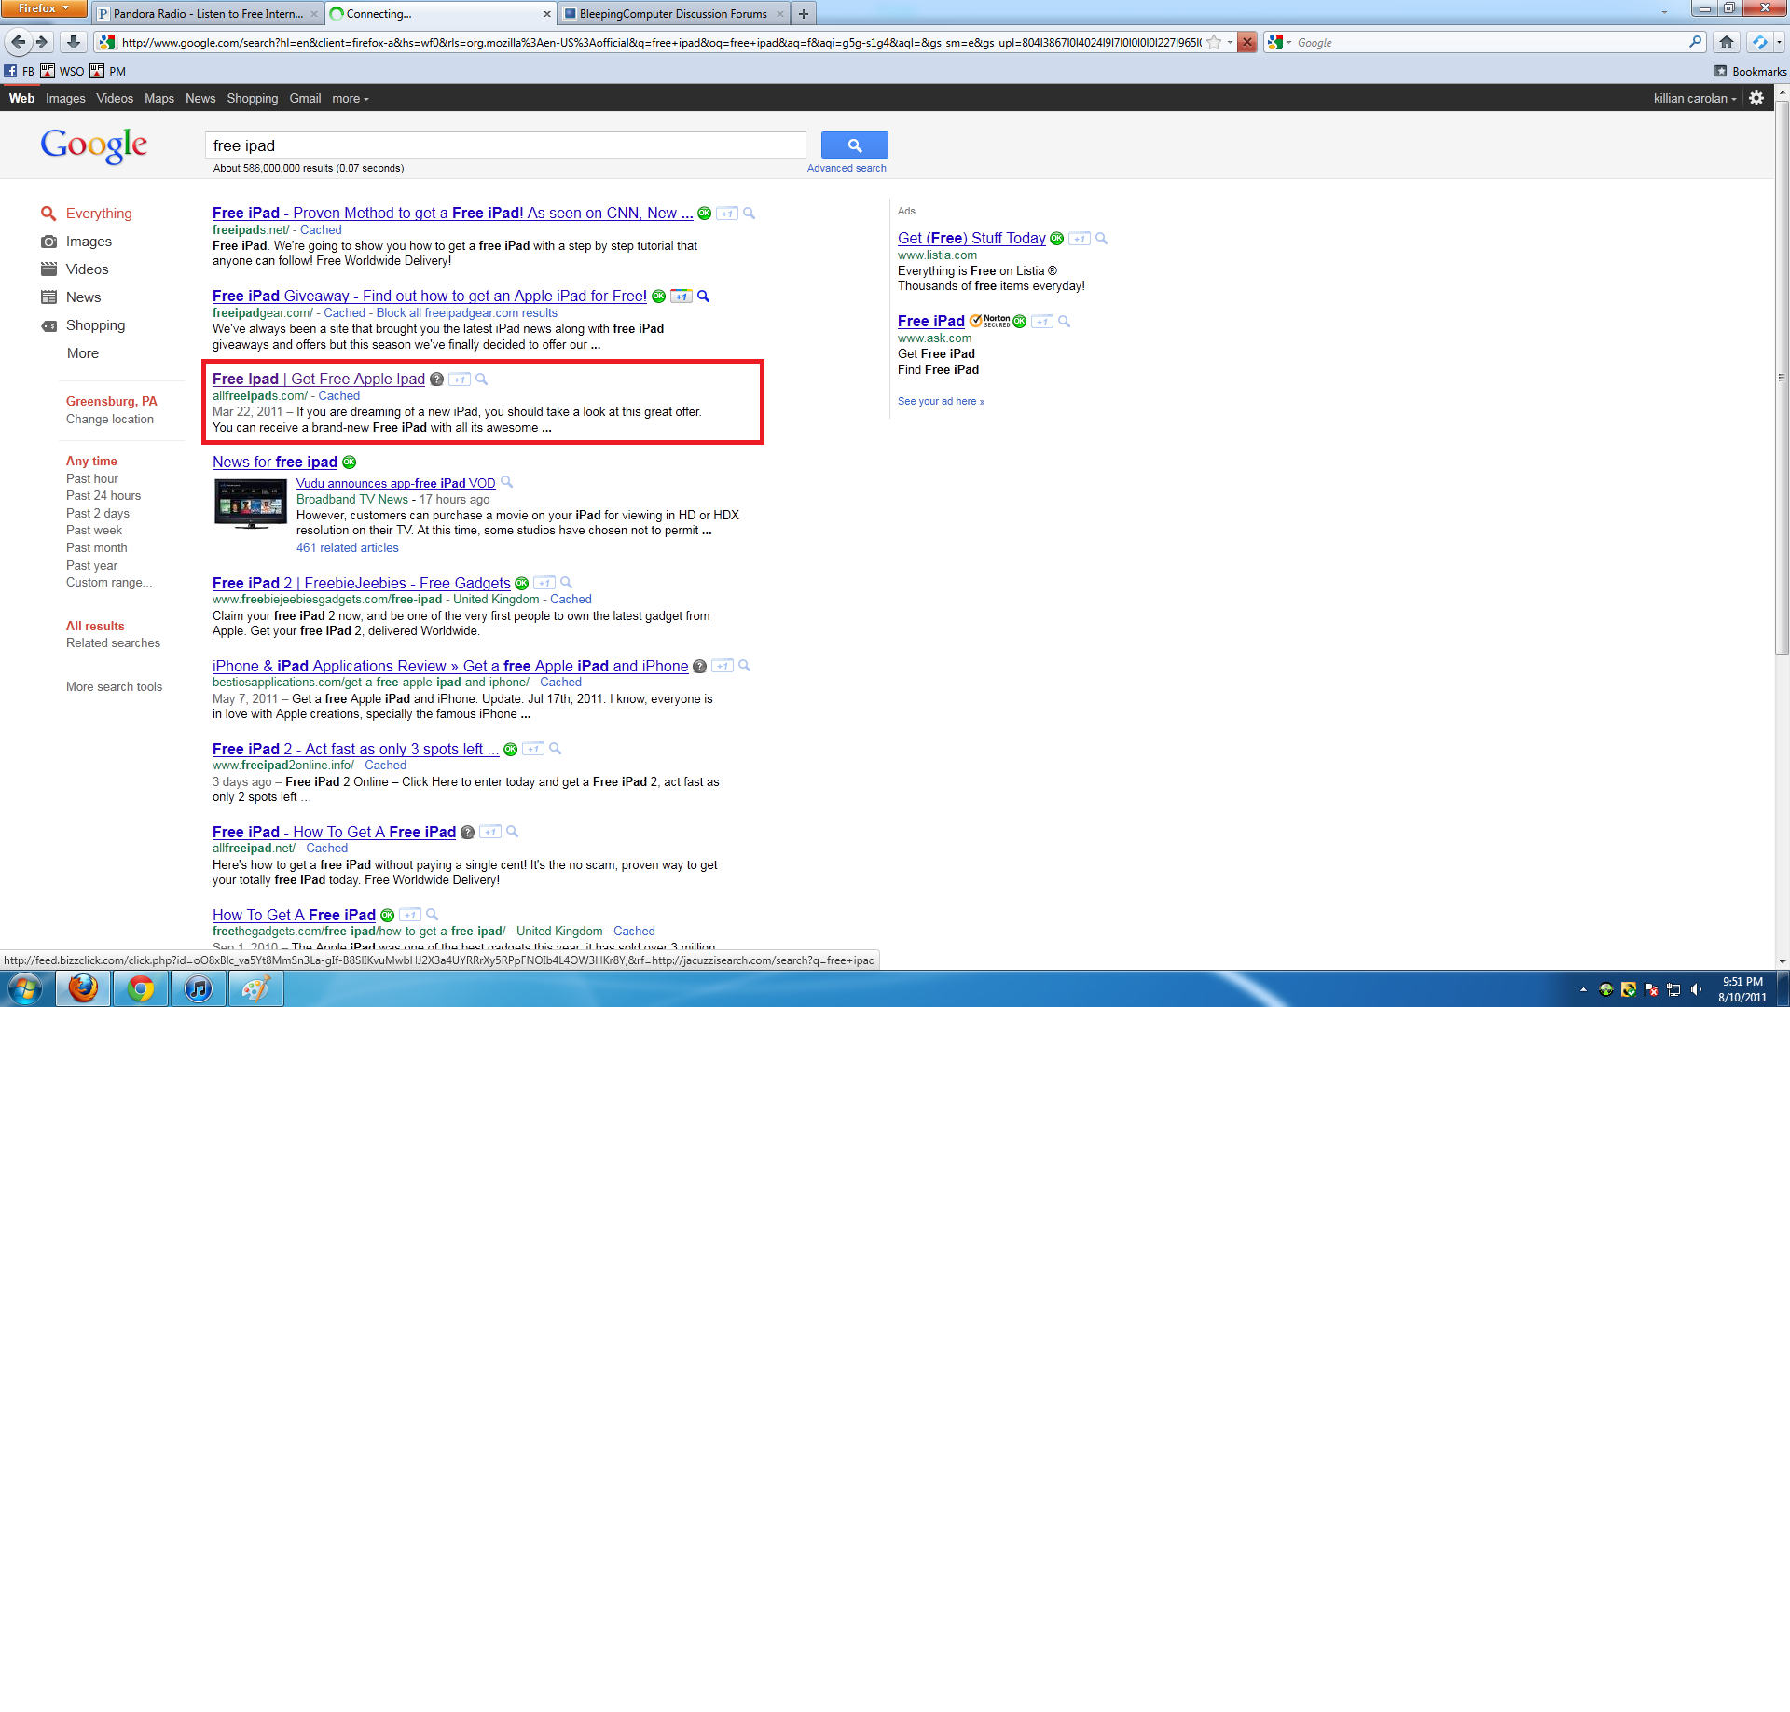
Task: Click the Google logo
Action: [94, 145]
